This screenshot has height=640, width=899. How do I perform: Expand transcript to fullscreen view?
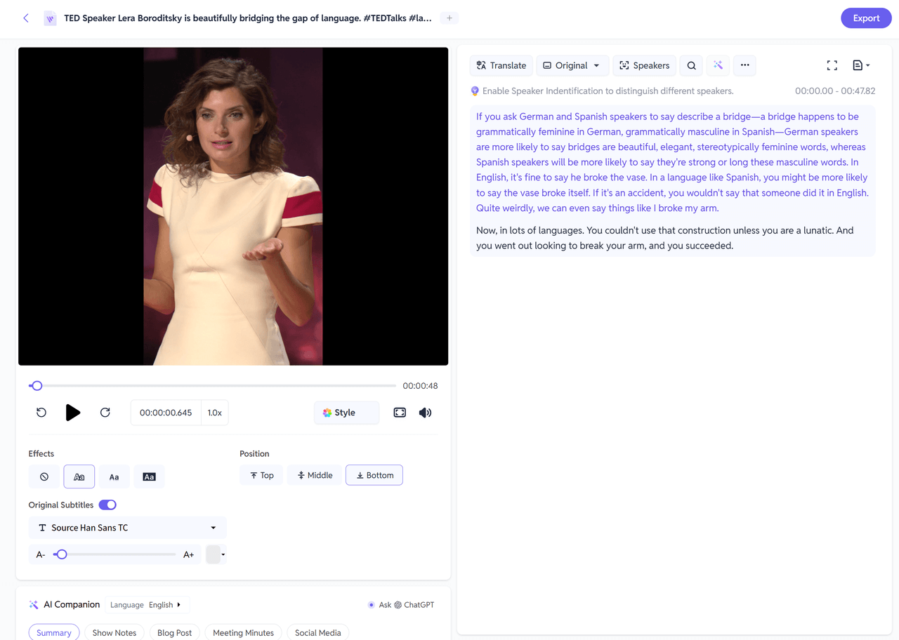[x=832, y=65]
